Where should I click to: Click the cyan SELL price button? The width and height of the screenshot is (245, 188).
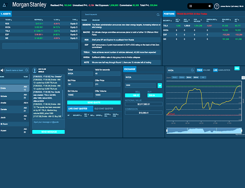click(x=133, y=95)
